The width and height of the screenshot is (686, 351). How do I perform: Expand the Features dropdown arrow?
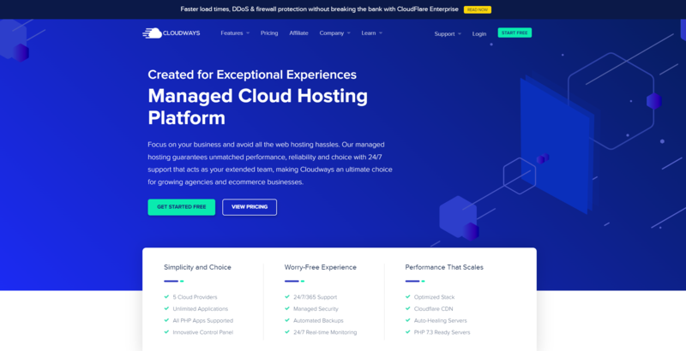point(248,33)
